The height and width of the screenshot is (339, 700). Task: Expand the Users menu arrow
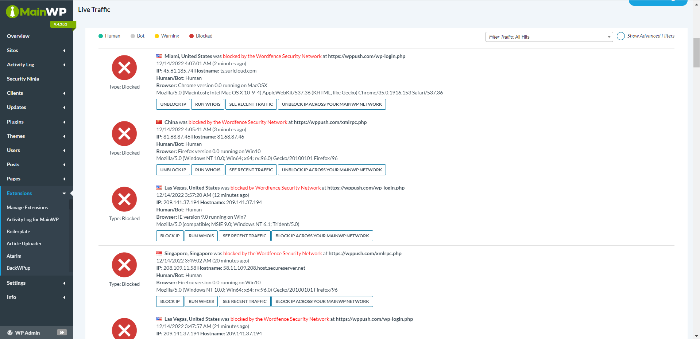coord(64,151)
